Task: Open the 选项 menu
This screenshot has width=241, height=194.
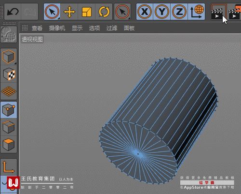Action: tap(94, 28)
